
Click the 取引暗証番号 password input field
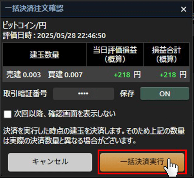(84, 93)
